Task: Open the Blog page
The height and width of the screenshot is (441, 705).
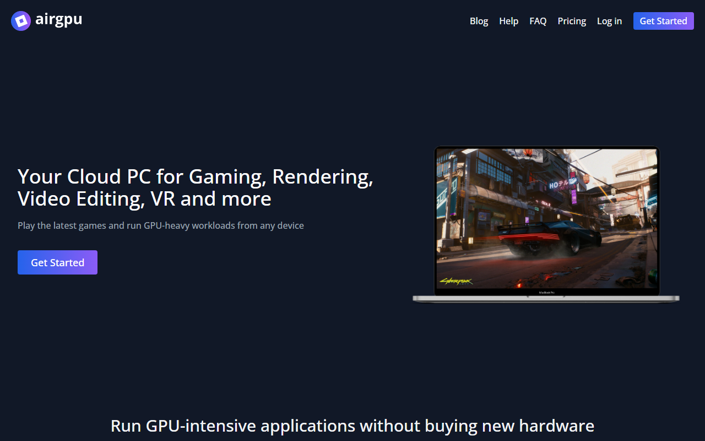Action: point(479,21)
